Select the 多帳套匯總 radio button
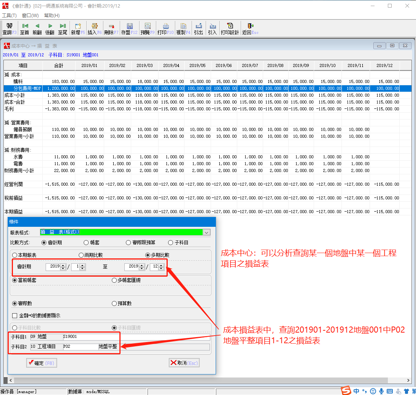 [x=114, y=280]
